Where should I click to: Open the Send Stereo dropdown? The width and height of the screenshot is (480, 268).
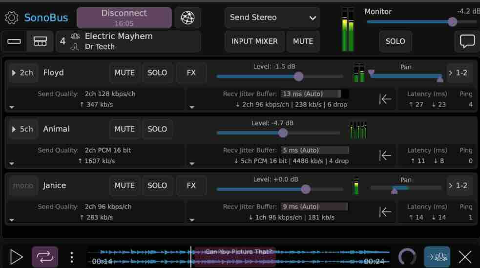pos(272,18)
